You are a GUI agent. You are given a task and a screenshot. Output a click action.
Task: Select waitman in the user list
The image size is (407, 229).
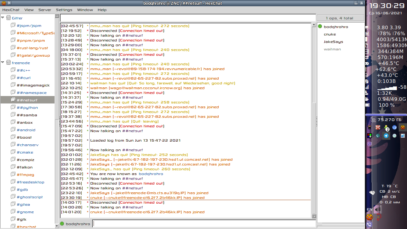(x=332, y=49)
